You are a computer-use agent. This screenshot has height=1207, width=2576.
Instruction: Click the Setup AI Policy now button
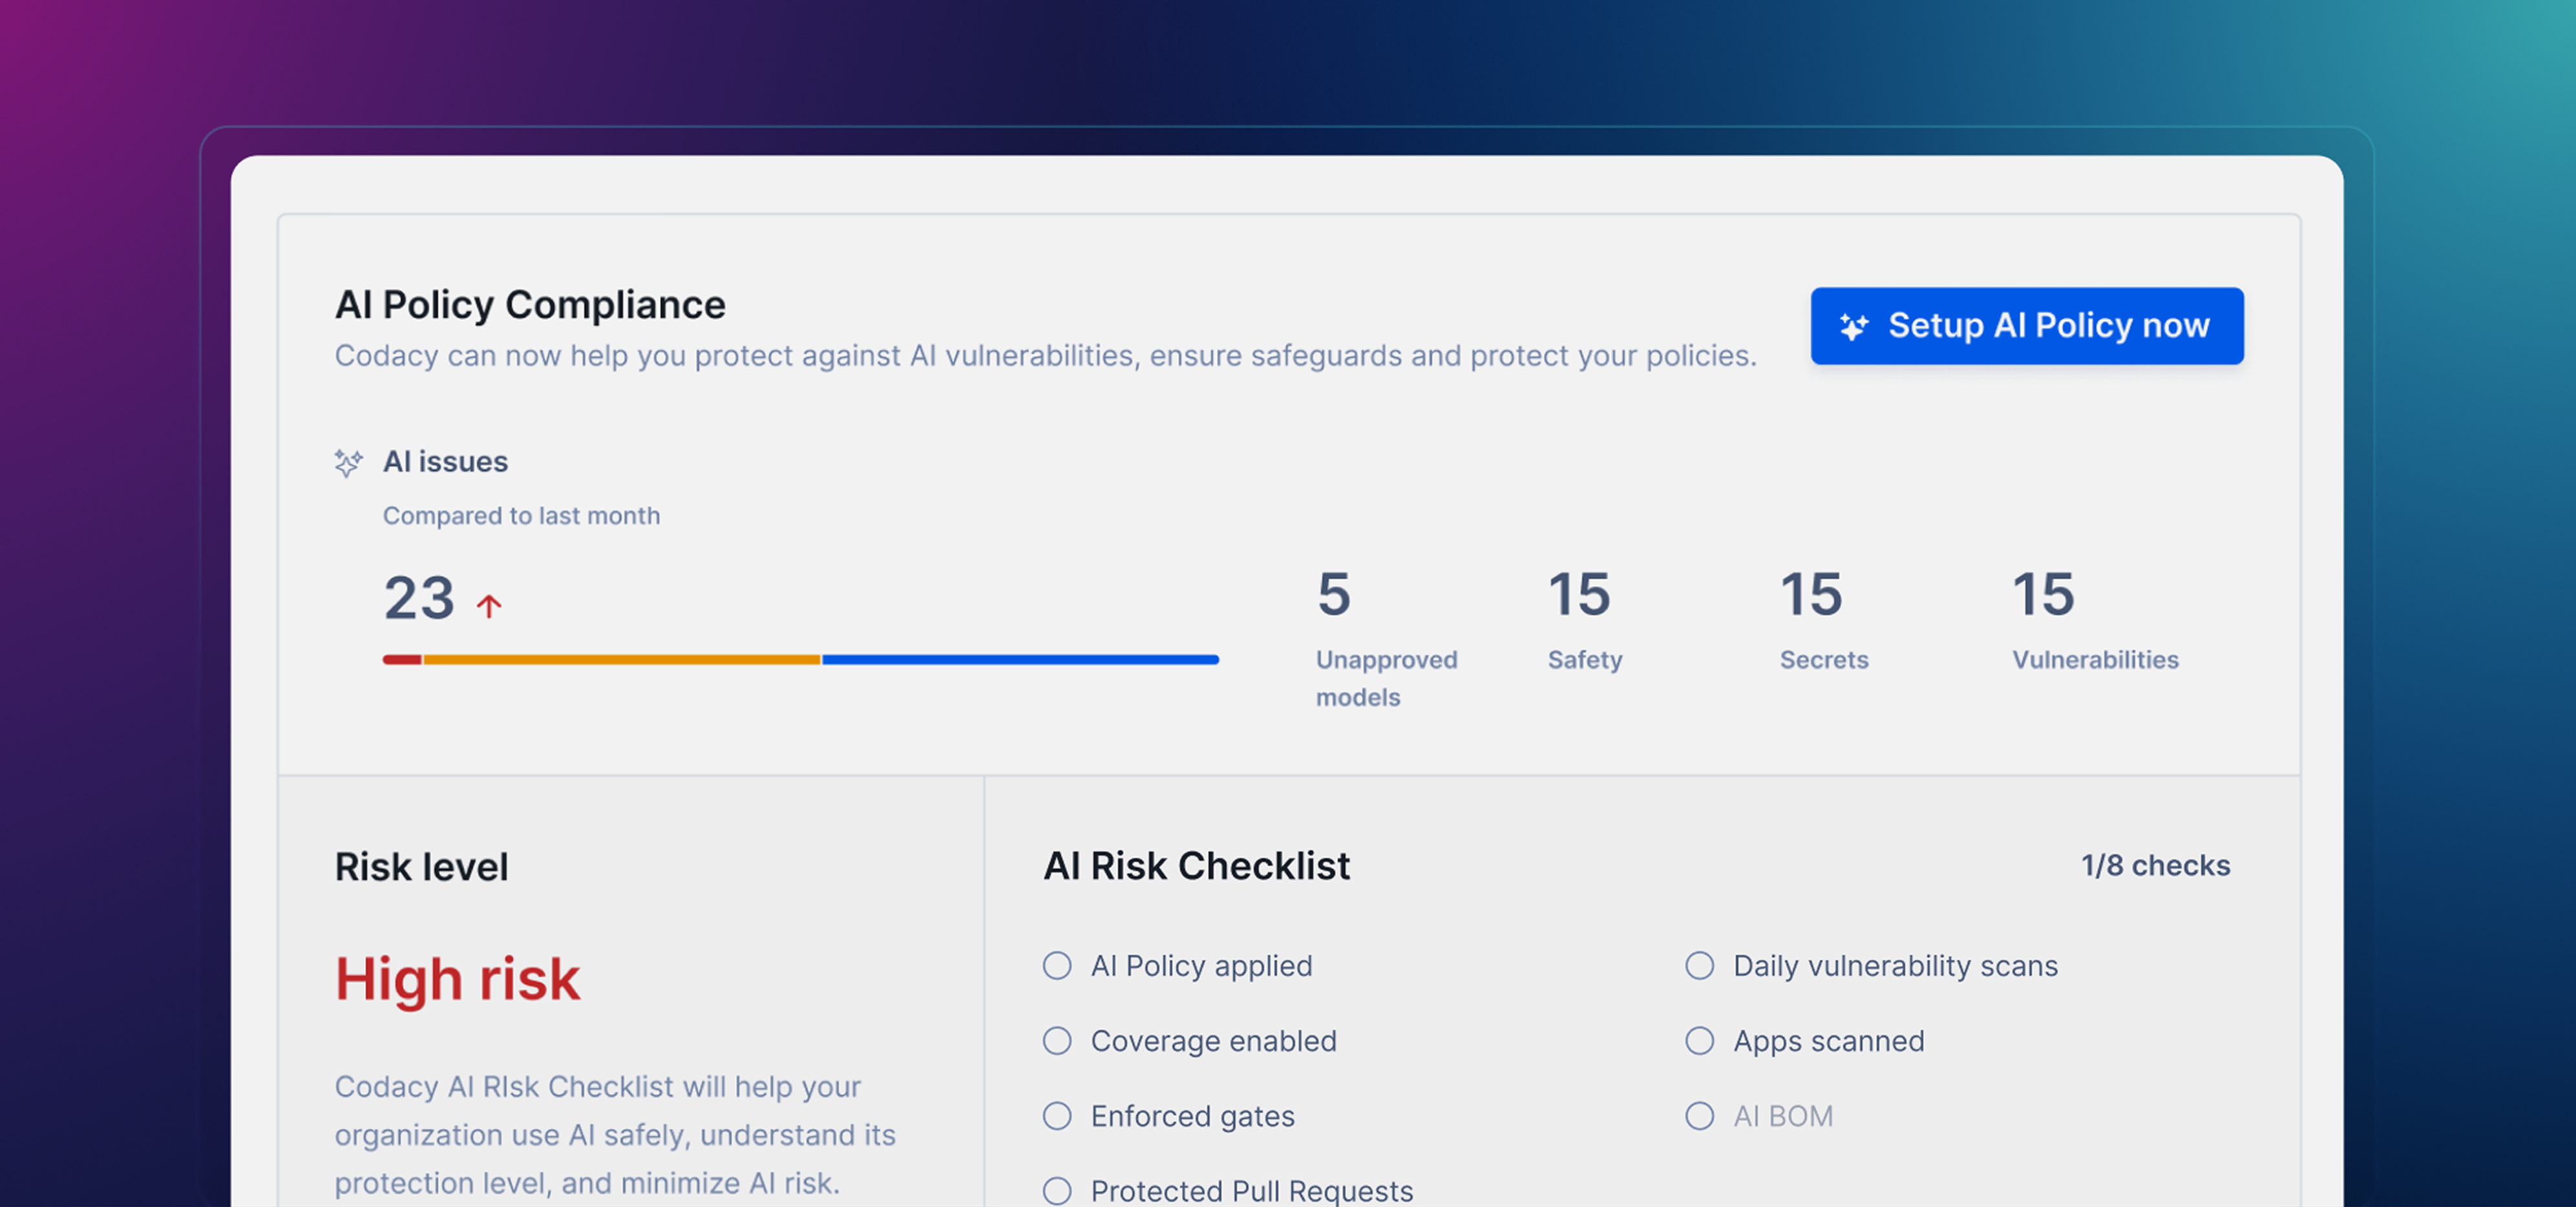tap(2027, 325)
